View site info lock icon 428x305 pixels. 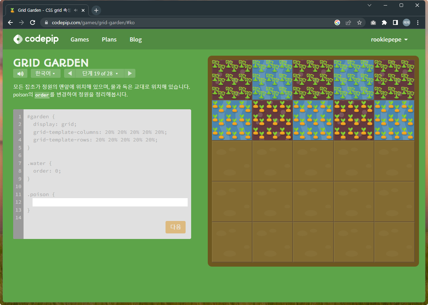click(x=46, y=22)
